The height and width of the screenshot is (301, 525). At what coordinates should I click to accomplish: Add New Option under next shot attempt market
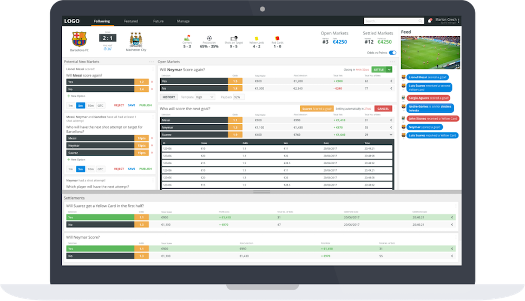(x=76, y=159)
